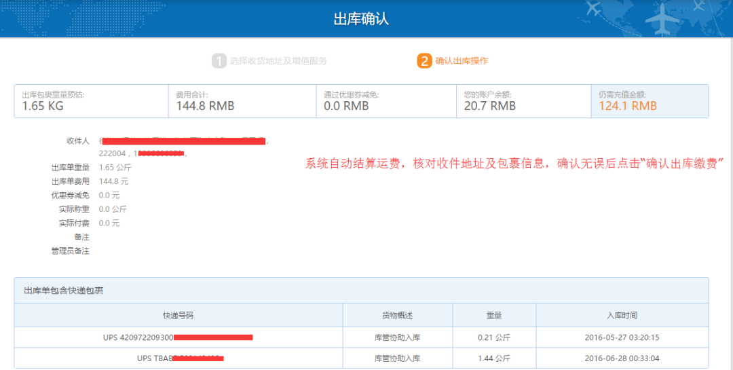Click step 1 '选择收货地址及增值服务'
733x370 pixels.
point(269,61)
